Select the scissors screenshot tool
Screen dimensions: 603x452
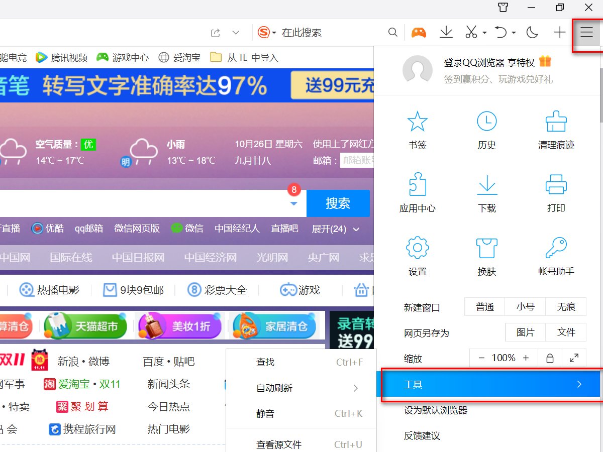coord(471,32)
